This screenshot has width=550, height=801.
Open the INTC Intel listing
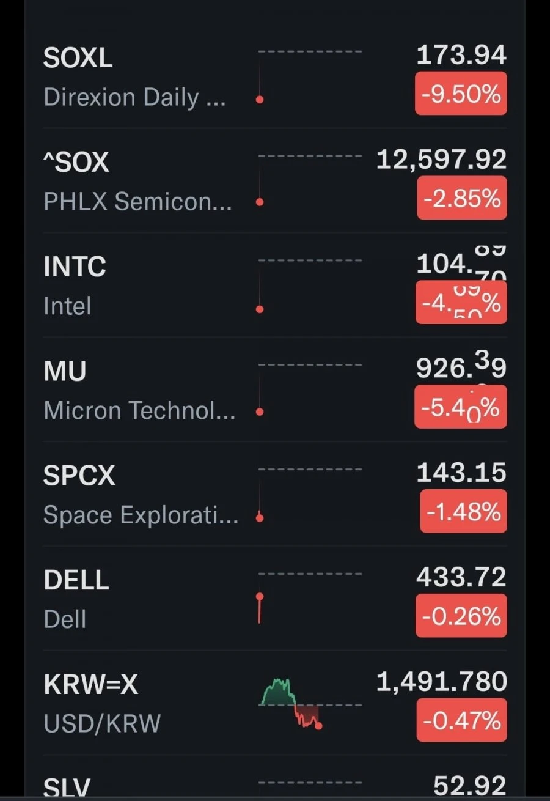click(275, 285)
